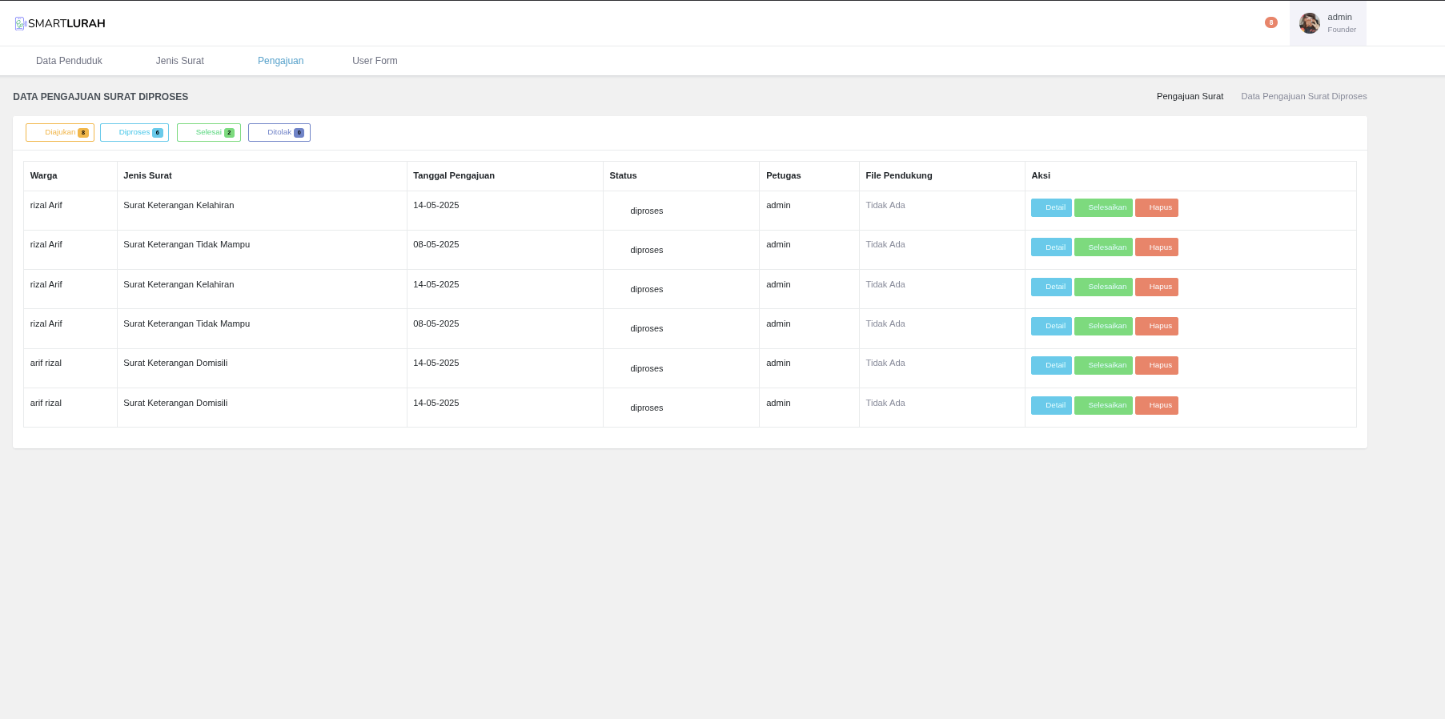The image size is (1445, 719).
Task: View Detail of the last Surat Keterangan Domisili
Action: (x=1051, y=406)
